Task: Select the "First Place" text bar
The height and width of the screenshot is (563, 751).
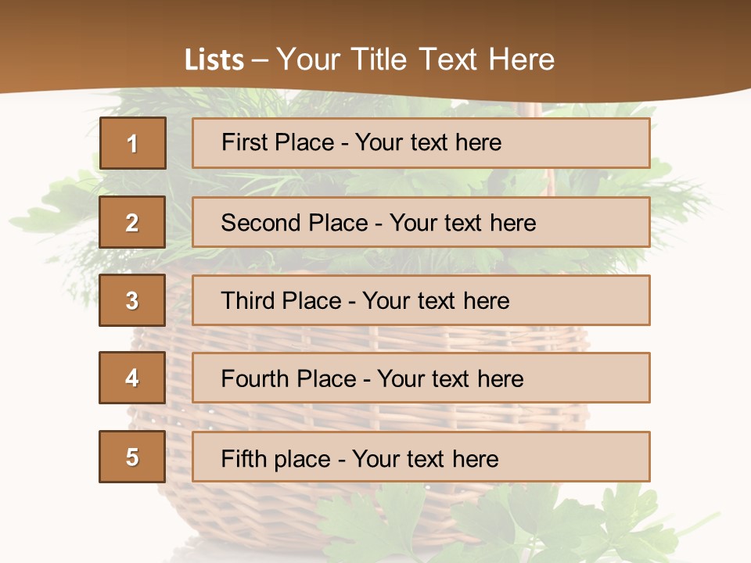Action: [421, 143]
